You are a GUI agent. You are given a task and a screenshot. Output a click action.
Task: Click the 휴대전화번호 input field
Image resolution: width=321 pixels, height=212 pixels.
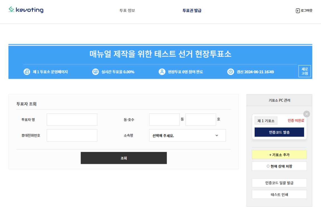(72, 135)
